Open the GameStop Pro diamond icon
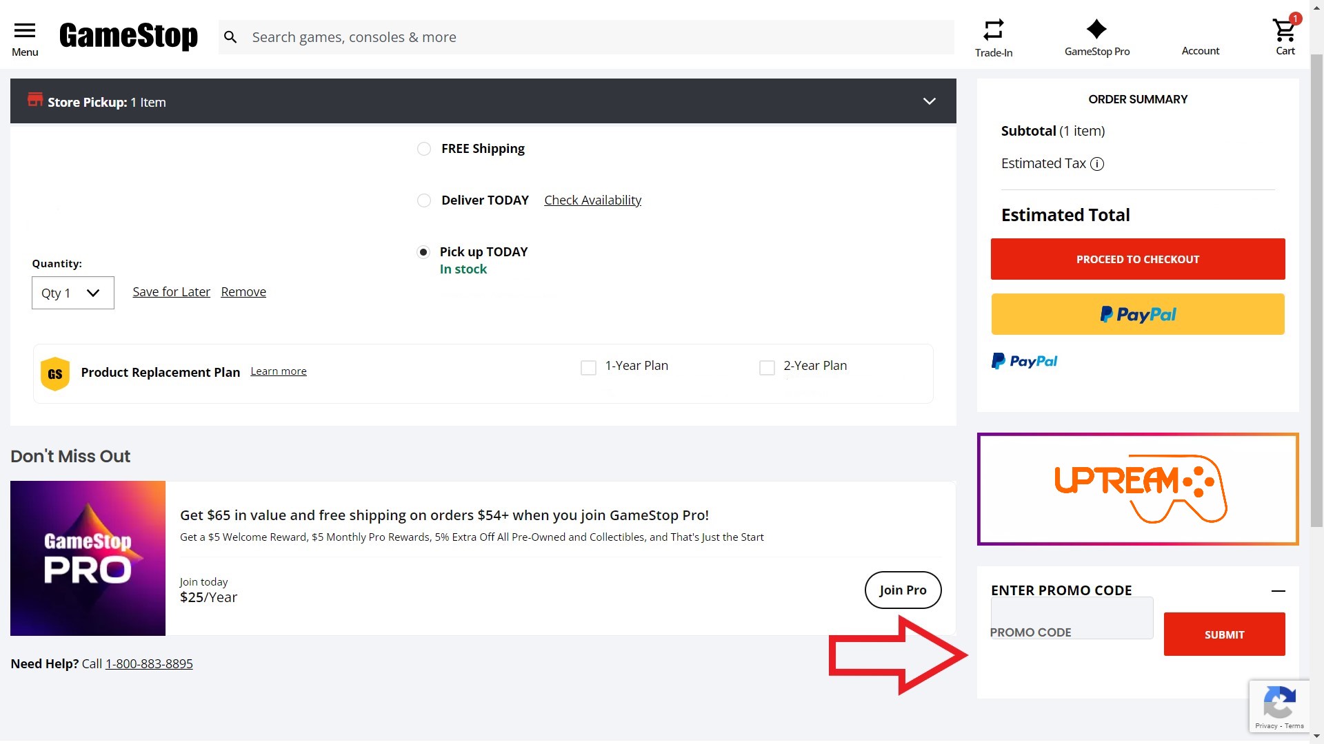 coord(1096,29)
